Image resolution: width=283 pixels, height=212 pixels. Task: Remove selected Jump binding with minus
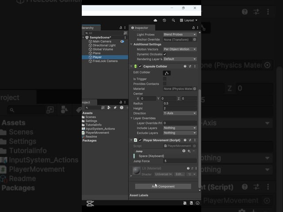coord(194,151)
